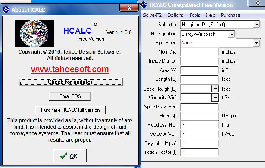Click the Email TDS button

70,96
